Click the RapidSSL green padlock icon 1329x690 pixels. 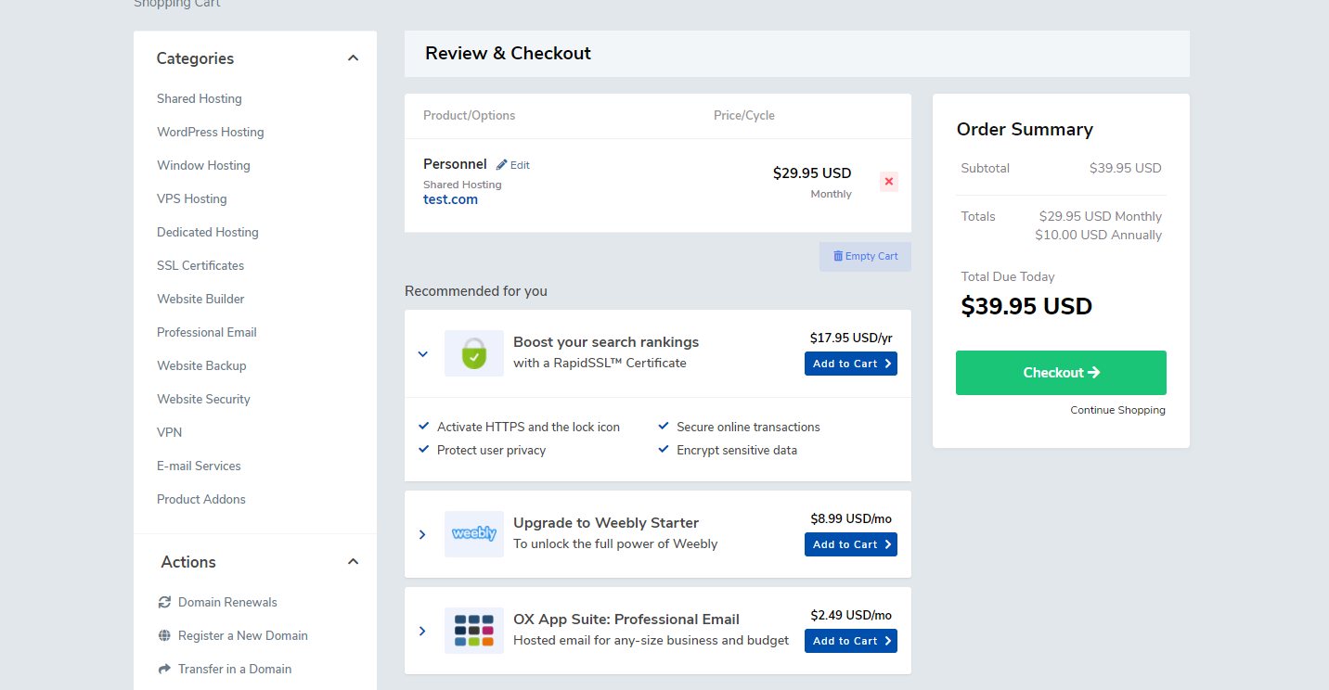[x=474, y=353]
